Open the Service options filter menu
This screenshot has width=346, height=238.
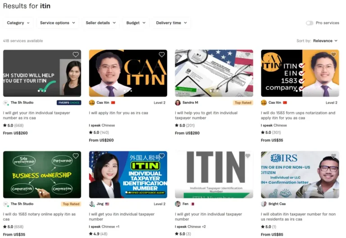pos(57,23)
